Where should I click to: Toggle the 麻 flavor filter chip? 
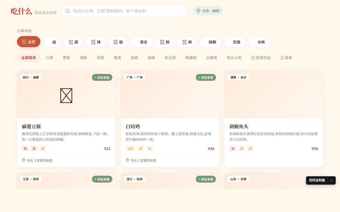point(187,42)
